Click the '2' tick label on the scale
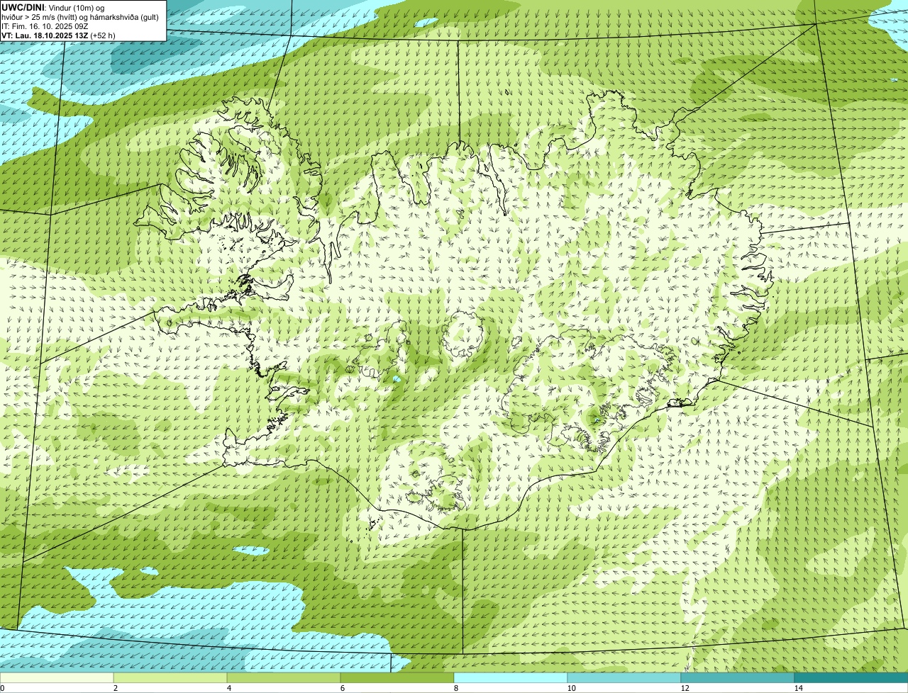Screen dimensions: 908x693 tap(115, 688)
